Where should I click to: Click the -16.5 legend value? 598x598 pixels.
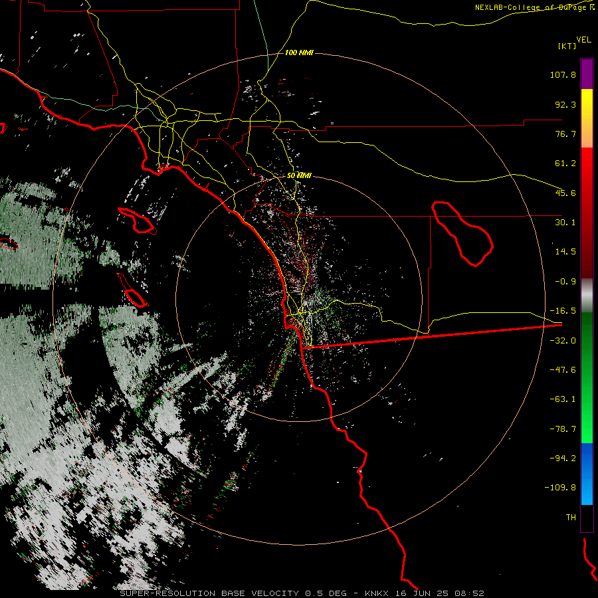click(563, 311)
